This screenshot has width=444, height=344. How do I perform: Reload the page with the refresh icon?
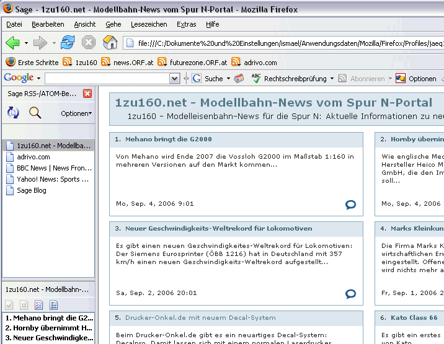click(x=67, y=43)
